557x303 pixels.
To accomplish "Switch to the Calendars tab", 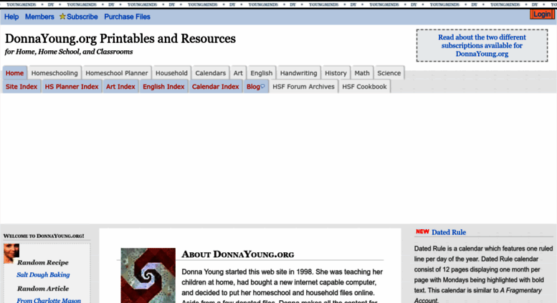I will click(210, 73).
